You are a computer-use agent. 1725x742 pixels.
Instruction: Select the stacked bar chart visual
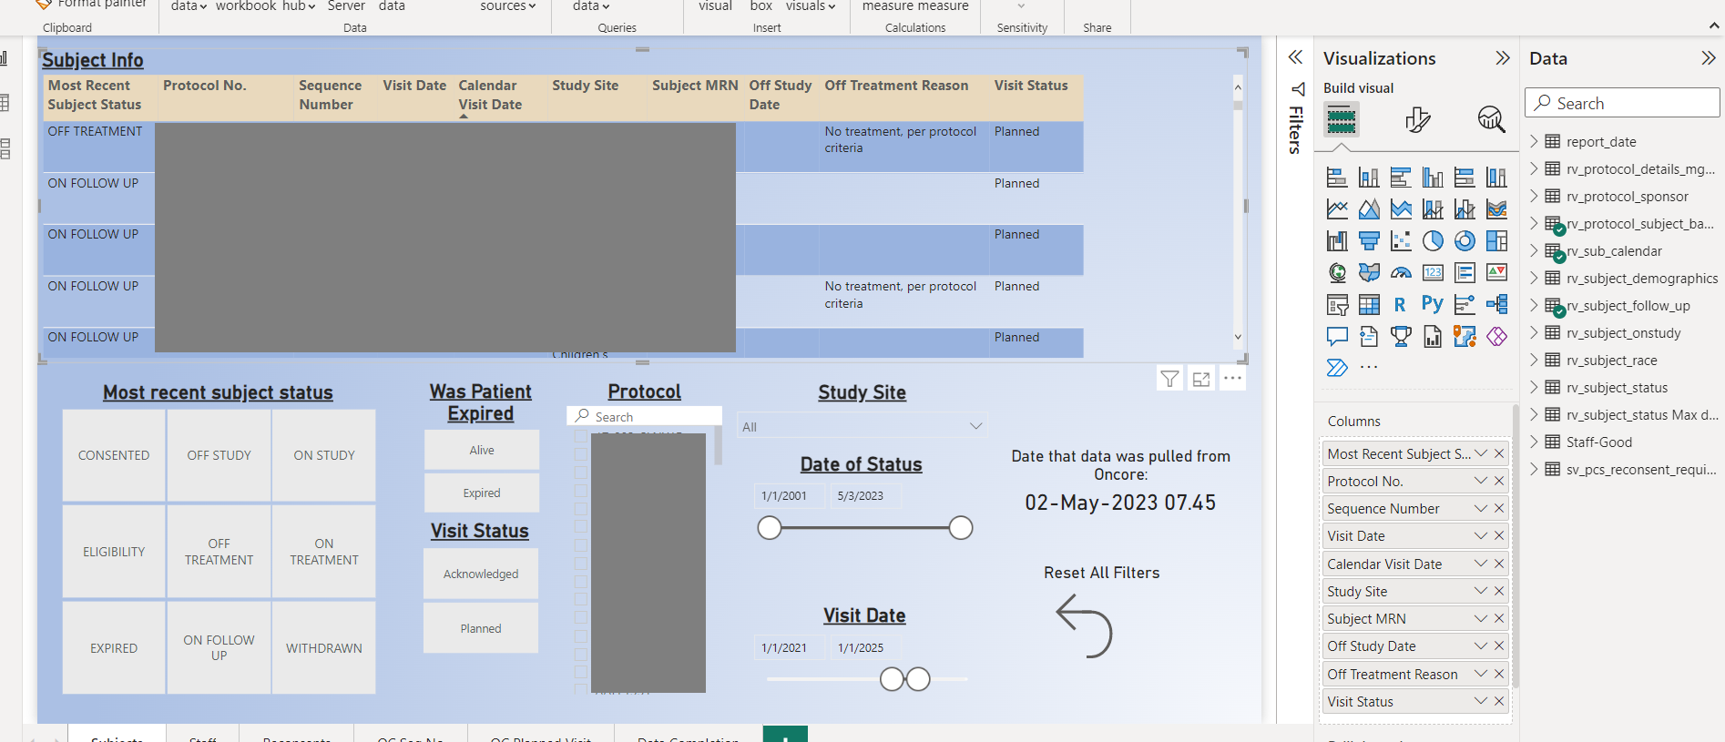(1336, 178)
